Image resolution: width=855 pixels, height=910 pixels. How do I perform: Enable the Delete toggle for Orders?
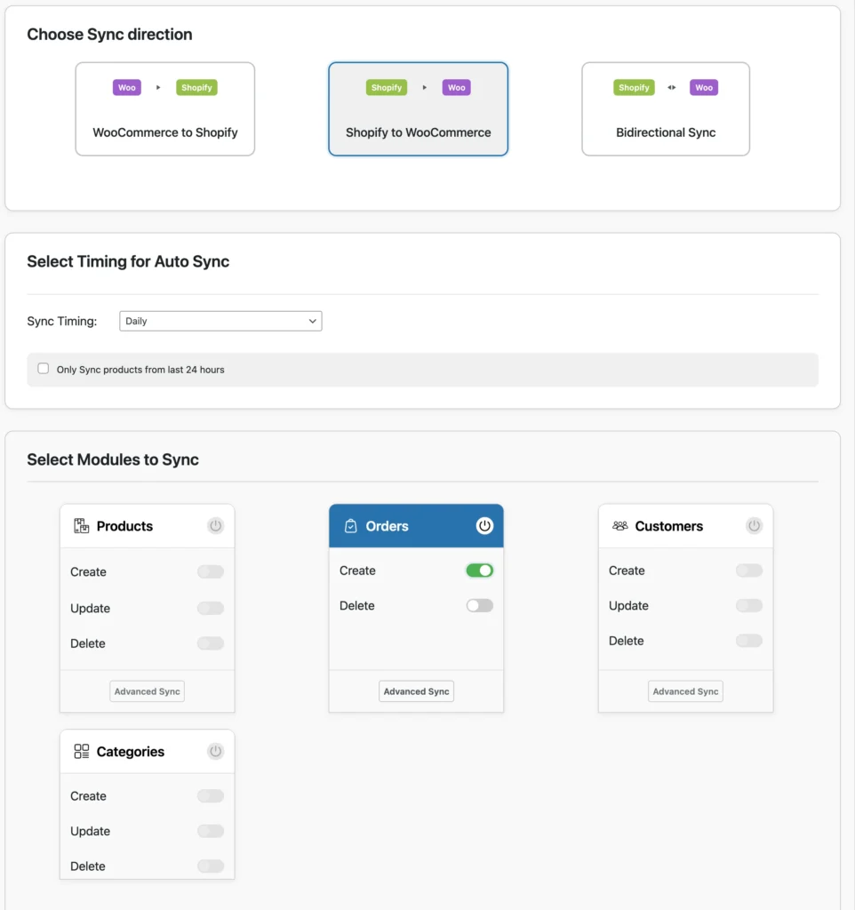pyautogui.click(x=479, y=605)
